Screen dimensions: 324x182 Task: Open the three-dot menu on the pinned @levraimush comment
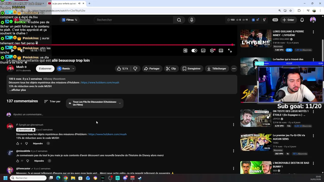coord(233,125)
